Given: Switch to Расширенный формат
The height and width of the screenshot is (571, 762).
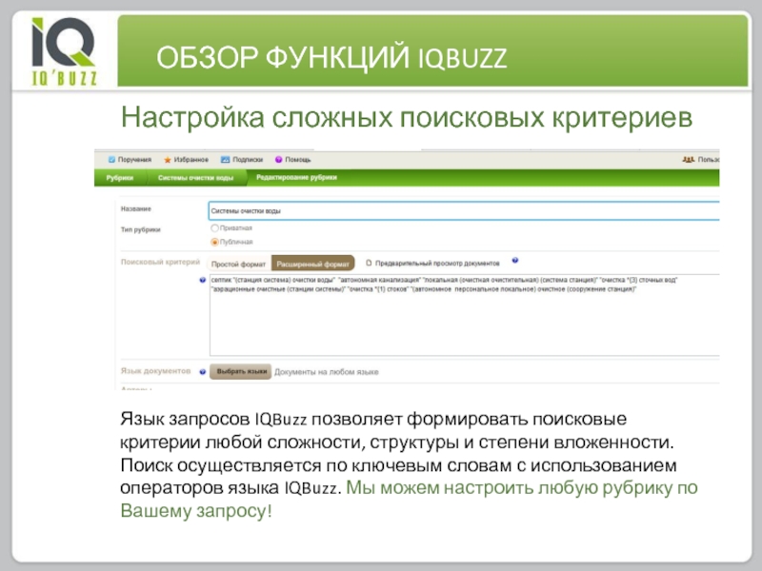Looking at the screenshot, I should coord(313,264).
